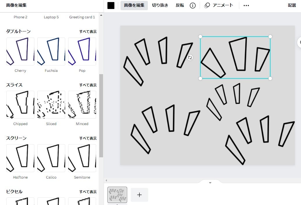Click the 反転 flip button

pyautogui.click(x=180, y=5)
